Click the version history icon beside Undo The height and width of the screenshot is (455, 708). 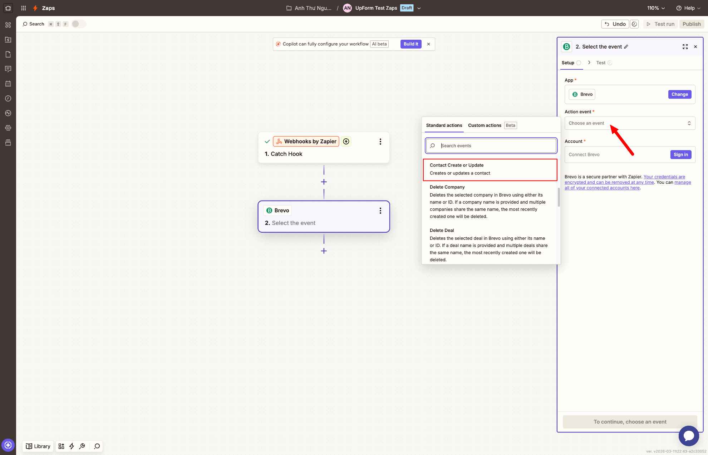(634, 24)
